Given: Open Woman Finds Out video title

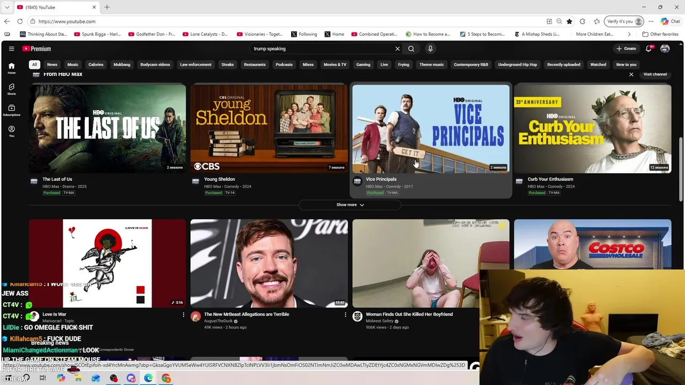Looking at the screenshot, I should coord(409,314).
